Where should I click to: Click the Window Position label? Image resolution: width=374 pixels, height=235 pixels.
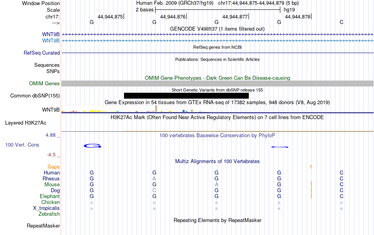click(x=41, y=3)
